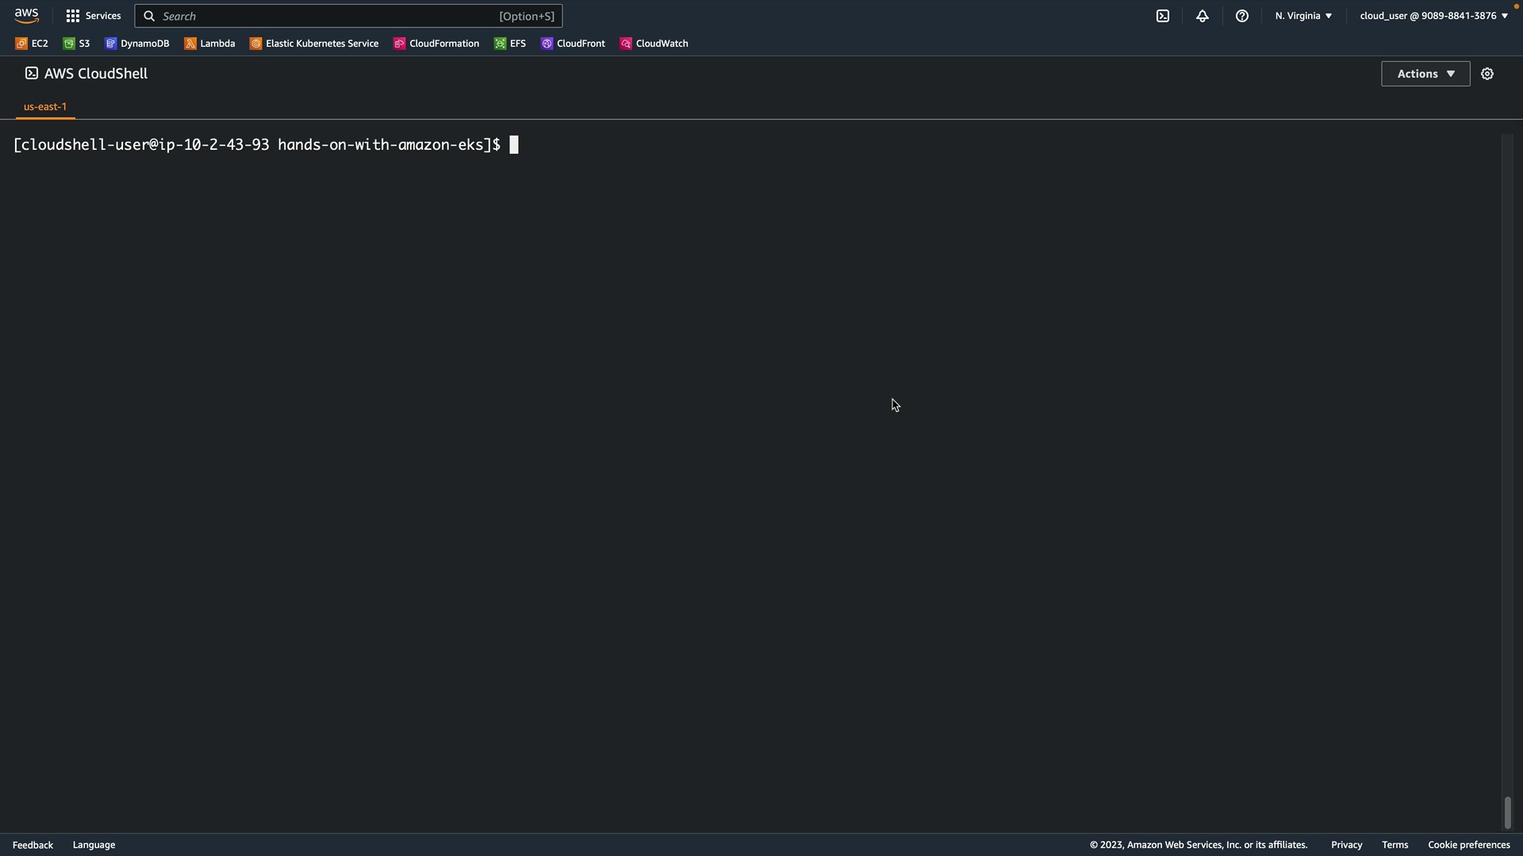
Task: Open CloudShell icon in top navigation bar
Action: [1163, 16]
